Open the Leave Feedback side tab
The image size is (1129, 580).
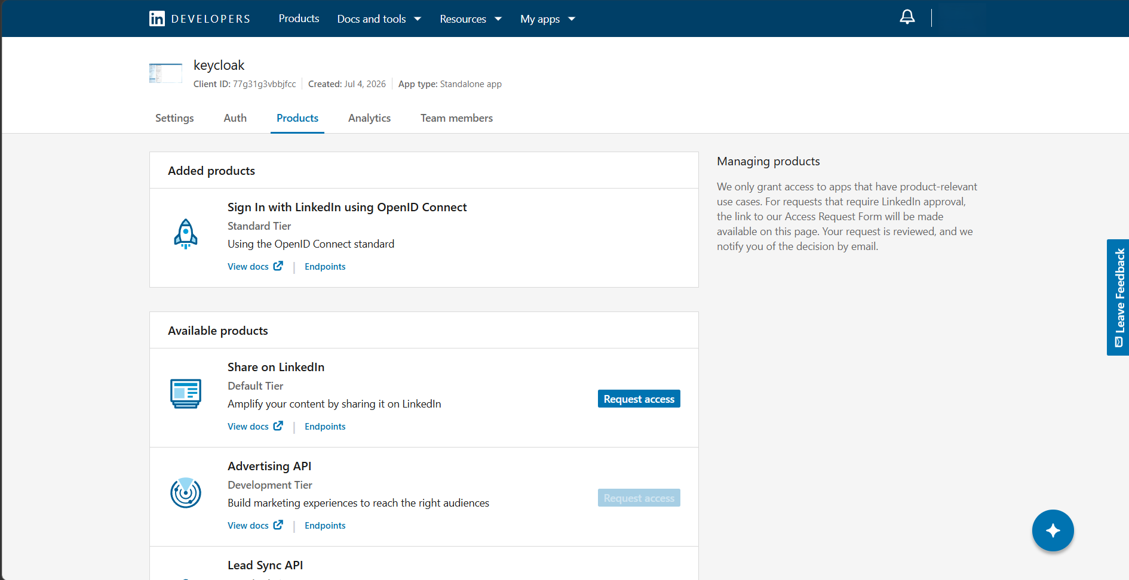pyautogui.click(x=1118, y=297)
